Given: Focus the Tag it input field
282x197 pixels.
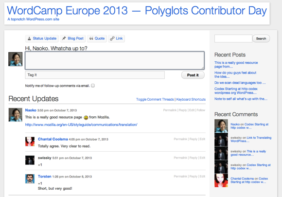Looking at the screenshot, I should tap(95, 75).
